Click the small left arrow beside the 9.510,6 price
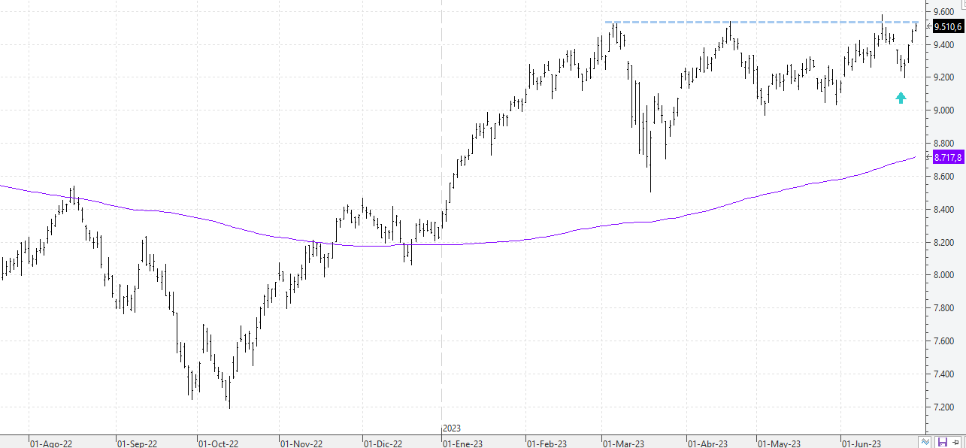 [930, 26]
